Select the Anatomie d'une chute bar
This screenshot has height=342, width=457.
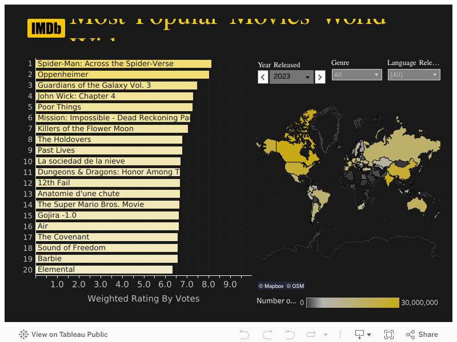coord(108,194)
